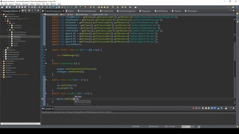
Task: Select Music.java in Package Explorer tree
Action: point(17,36)
